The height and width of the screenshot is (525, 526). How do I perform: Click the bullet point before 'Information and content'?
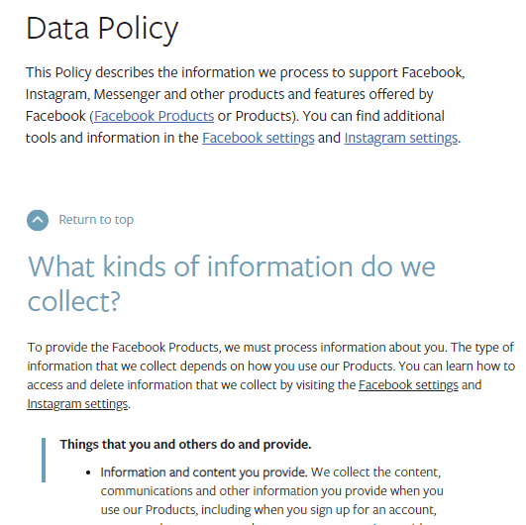pos(88,473)
